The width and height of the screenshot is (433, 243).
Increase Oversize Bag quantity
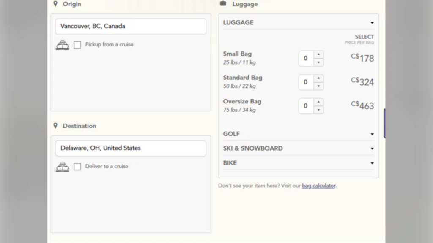pyautogui.click(x=318, y=102)
